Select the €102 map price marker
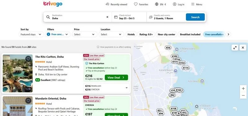Screen dimensions: 248x116 click(x=175, y=56)
